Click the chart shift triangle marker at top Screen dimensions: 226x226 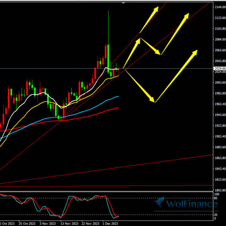click(x=123, y=3)
